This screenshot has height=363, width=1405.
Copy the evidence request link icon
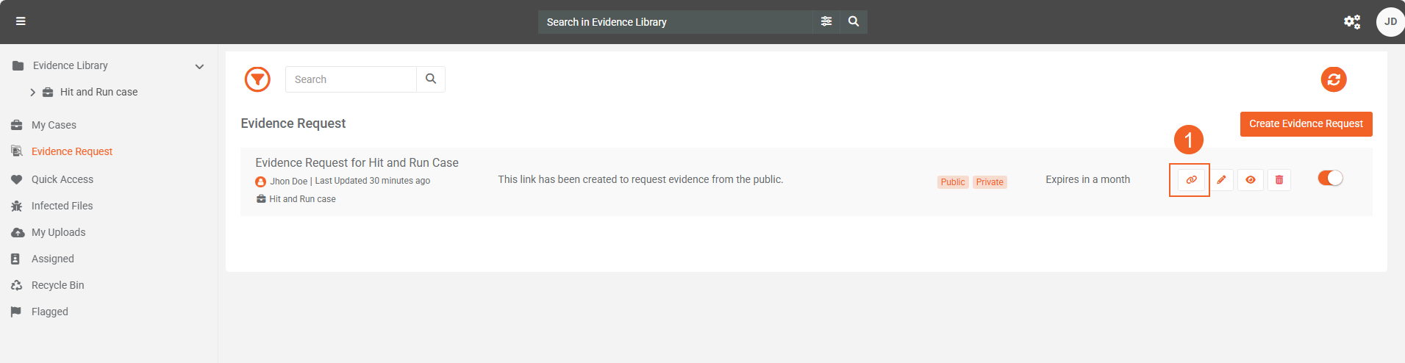coord(1191,180)
